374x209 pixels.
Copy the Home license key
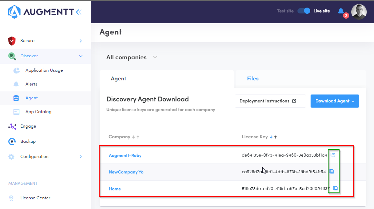(335, 189)
